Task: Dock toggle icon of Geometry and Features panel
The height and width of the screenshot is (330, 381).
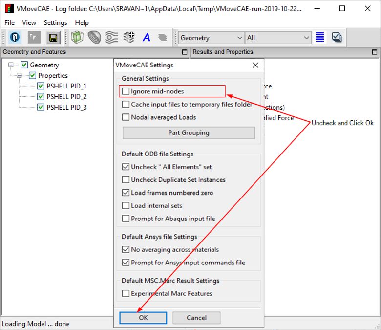Action: 185,52
